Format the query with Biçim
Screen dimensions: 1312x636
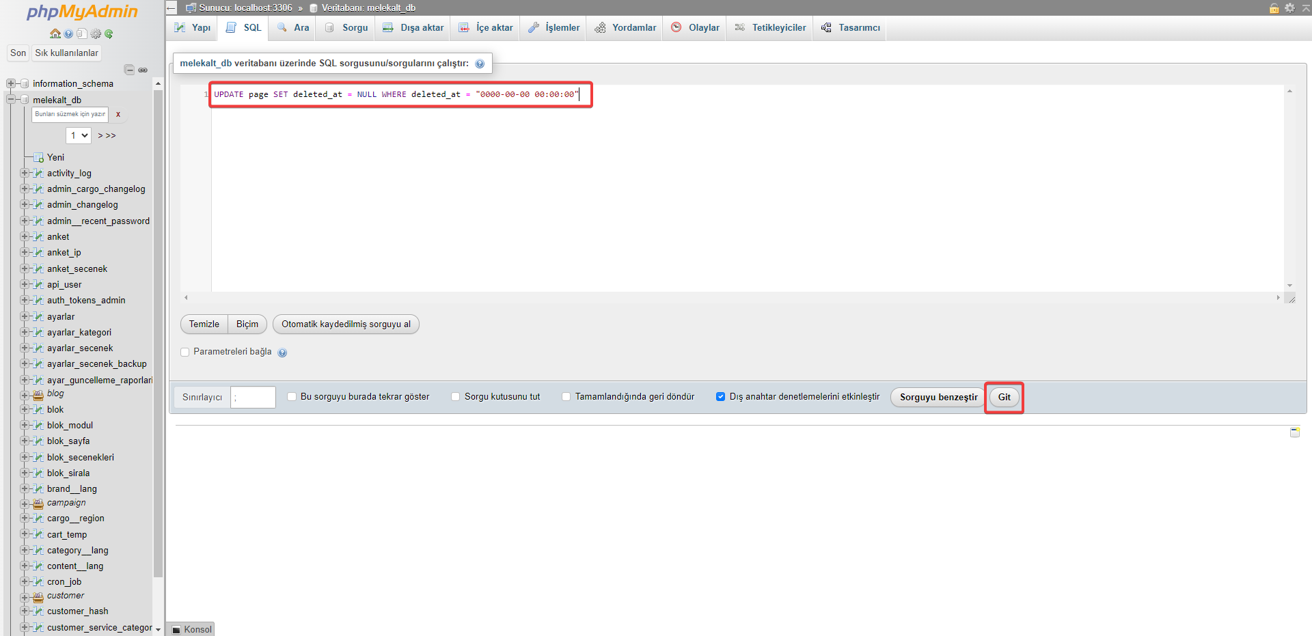point(247,324)
